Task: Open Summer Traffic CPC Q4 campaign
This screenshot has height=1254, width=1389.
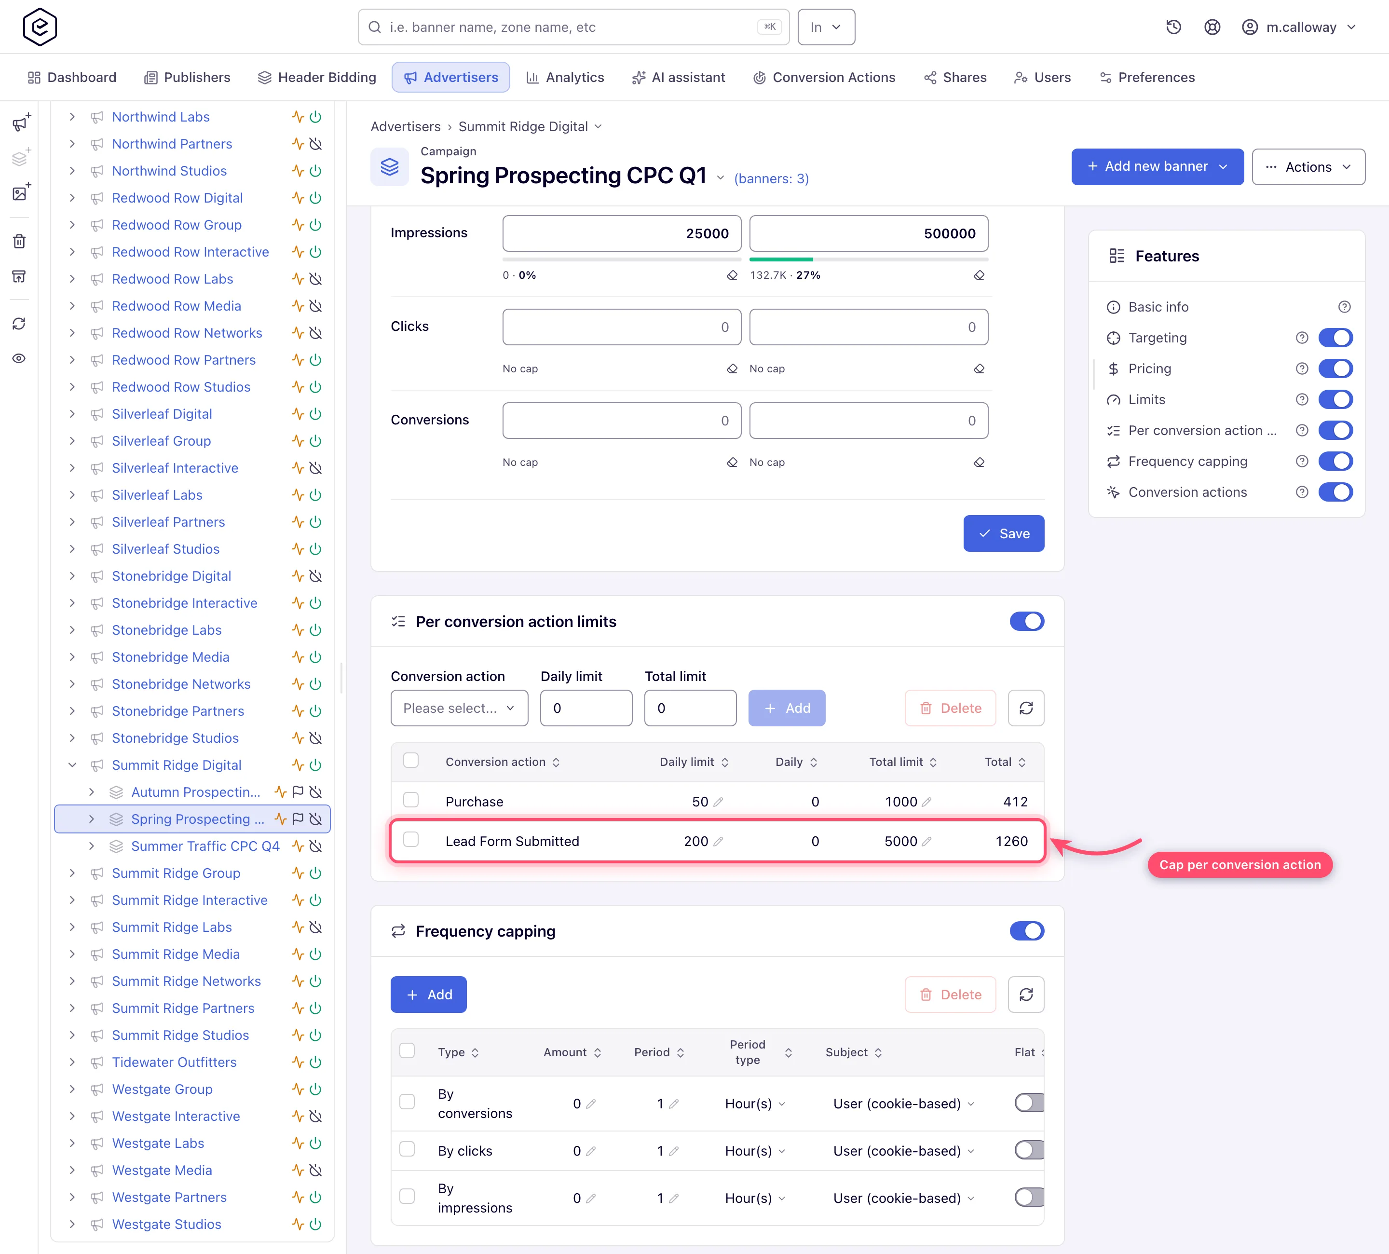Action: coord(205,845)
